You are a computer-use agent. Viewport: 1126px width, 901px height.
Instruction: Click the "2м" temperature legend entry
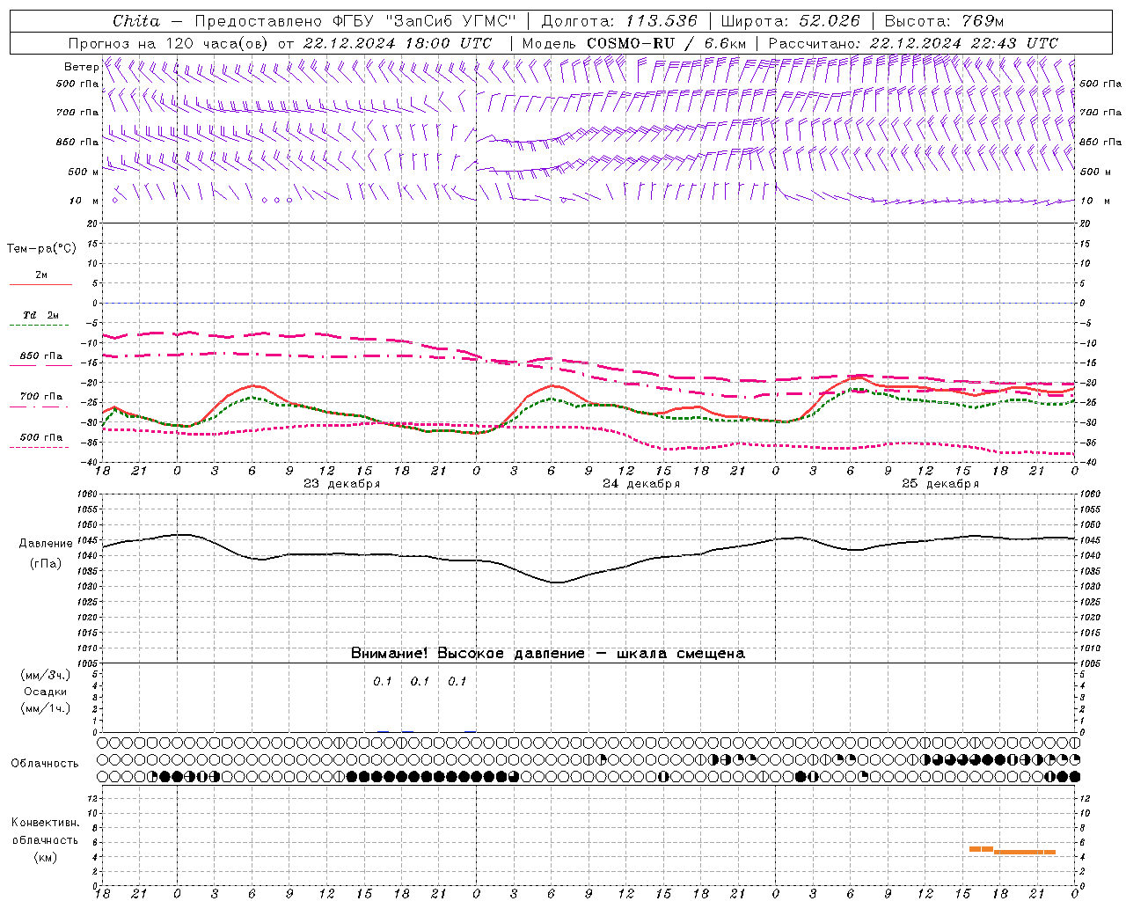point(41,275)
